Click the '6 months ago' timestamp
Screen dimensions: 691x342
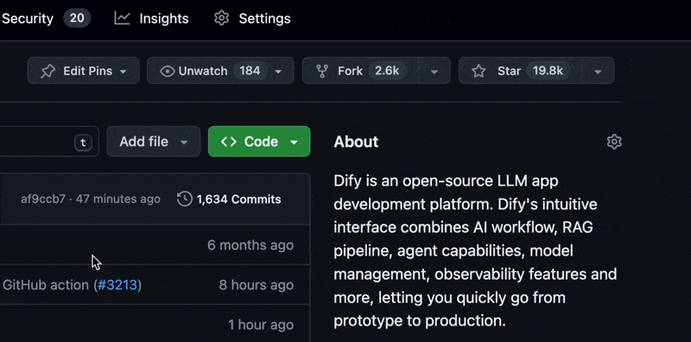(250, 245)
